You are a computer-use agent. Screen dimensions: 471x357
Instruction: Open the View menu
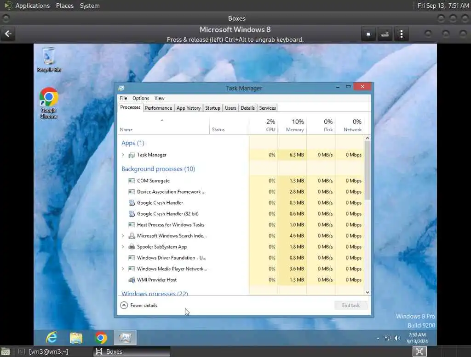pos(160,98)
